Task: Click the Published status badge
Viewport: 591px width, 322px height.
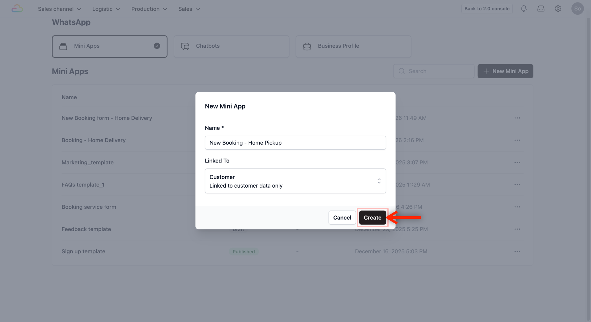Action: pos(244,251)
